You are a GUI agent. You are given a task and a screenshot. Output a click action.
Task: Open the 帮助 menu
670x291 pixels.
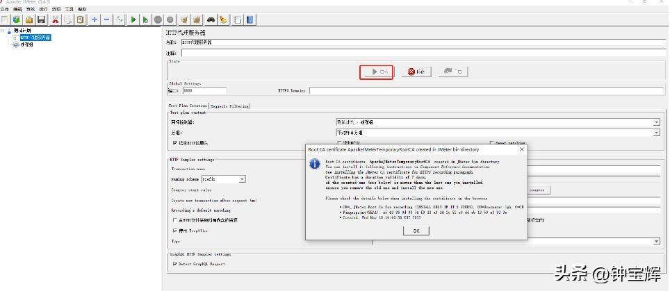point(82,8)
